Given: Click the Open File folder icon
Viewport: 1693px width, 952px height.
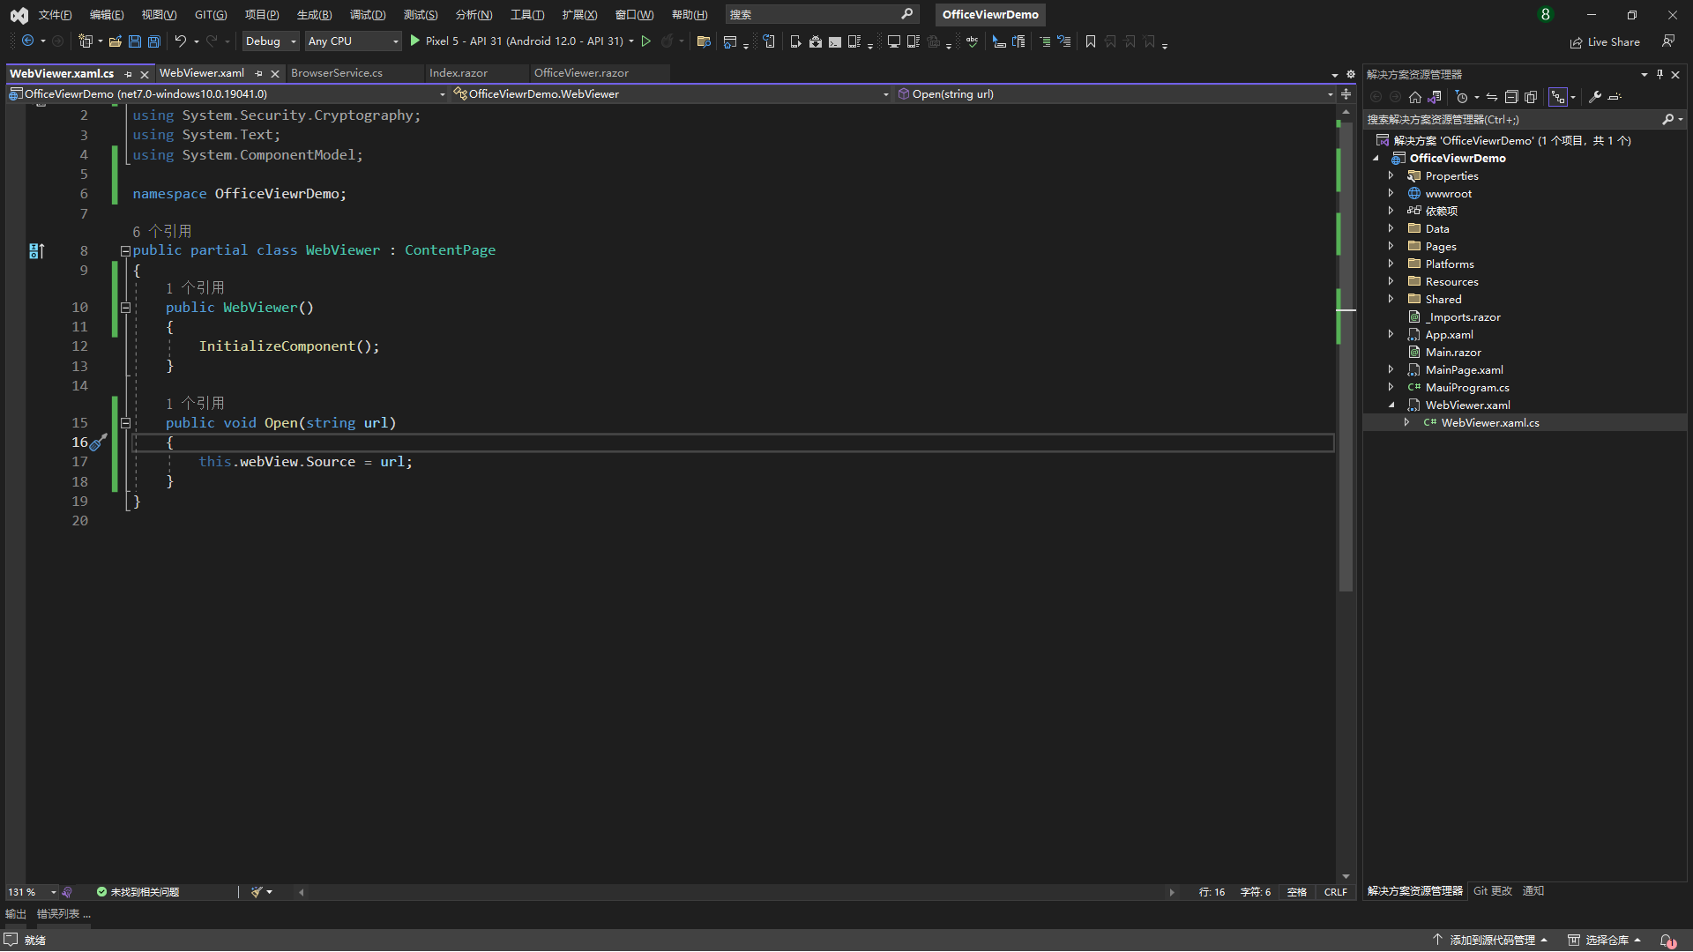Looking at the screenshot, I should pyautogui.click(x=115, y=41).
